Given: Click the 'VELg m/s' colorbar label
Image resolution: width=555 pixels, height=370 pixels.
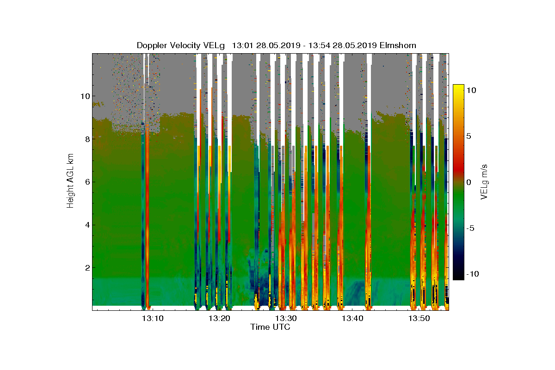Looking at the screenshot, I should click(484, 182).
